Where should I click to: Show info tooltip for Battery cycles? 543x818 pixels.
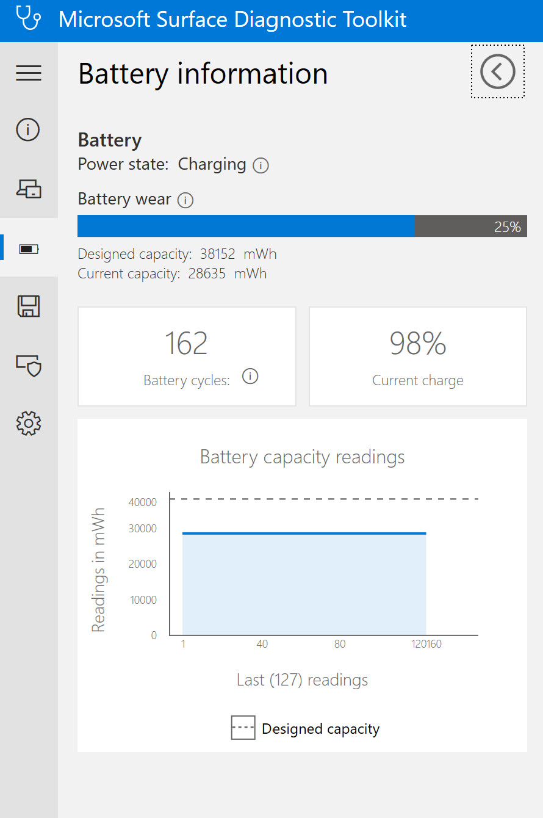(250, 377)
